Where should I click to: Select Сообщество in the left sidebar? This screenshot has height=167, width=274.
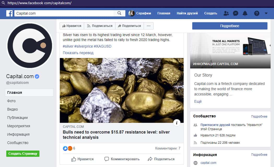[x=18, y=143]
